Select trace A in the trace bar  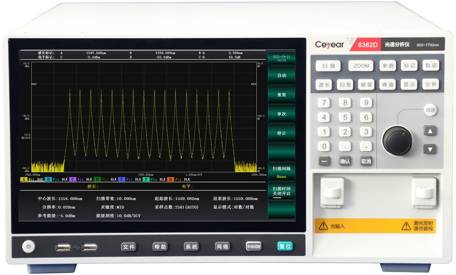(x=23, y=180)
